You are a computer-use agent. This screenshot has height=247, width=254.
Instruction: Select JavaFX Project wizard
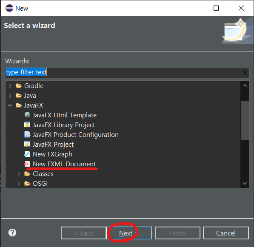coord(53,145)
